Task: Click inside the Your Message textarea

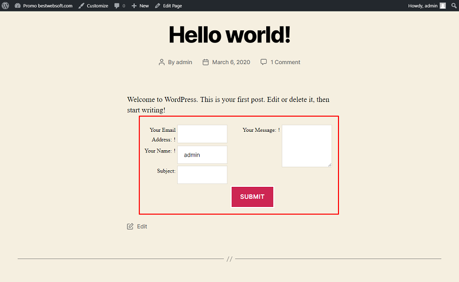Action: (x=307, y=146)
